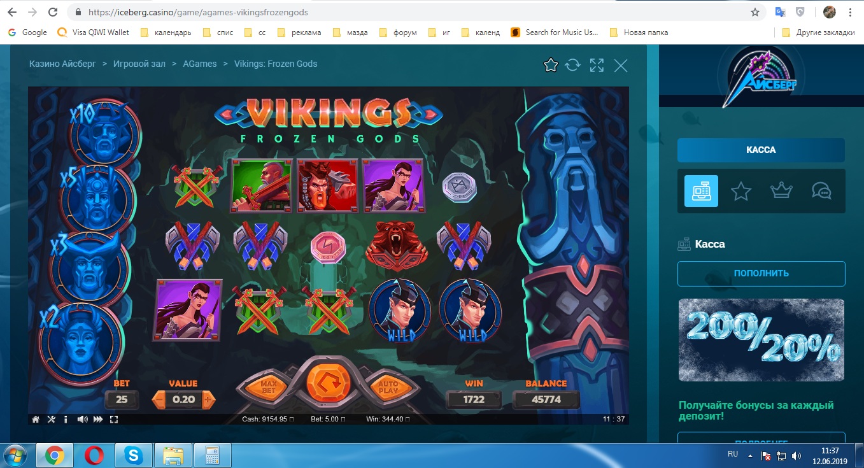
Task: Increase coin value with plus arrow
Action: coord(208,400)
